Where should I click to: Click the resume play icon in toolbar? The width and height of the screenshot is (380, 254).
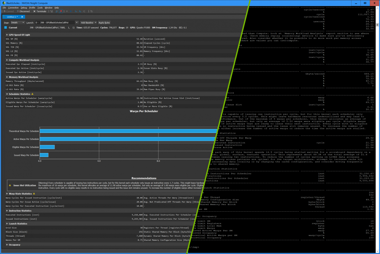click(71, 11)
